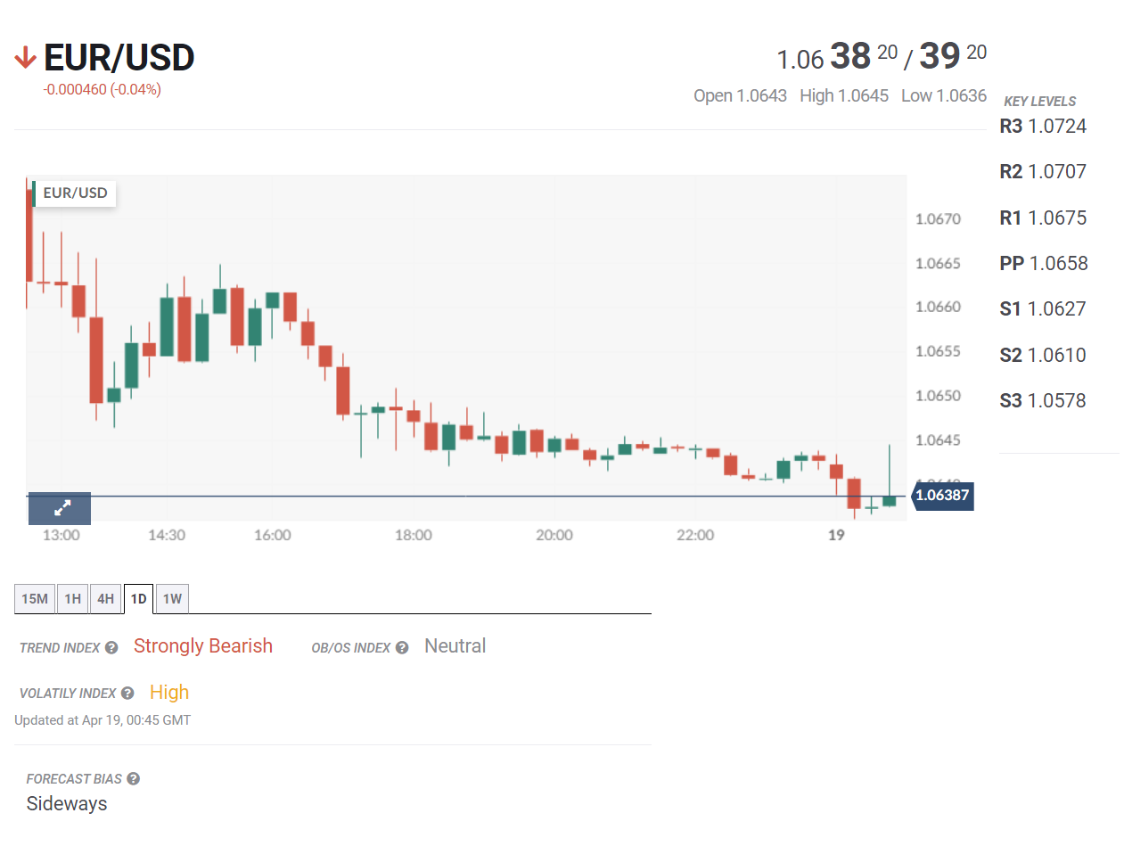The height and width of the screenshot is (846, 1124).
Task: Click the Forecast Bias help icon
Action: coord(133,779)
